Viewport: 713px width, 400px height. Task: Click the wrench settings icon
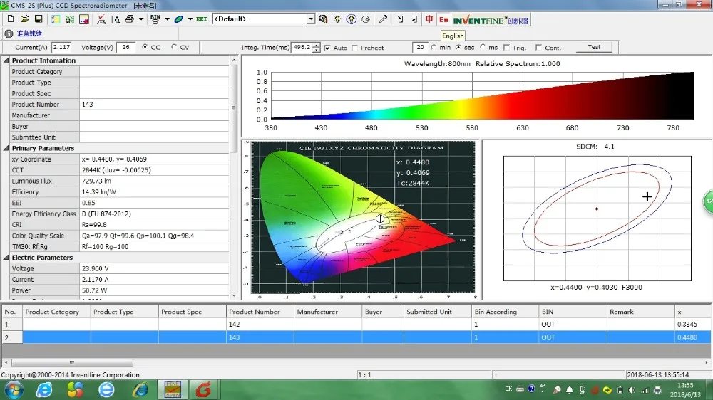383,19
